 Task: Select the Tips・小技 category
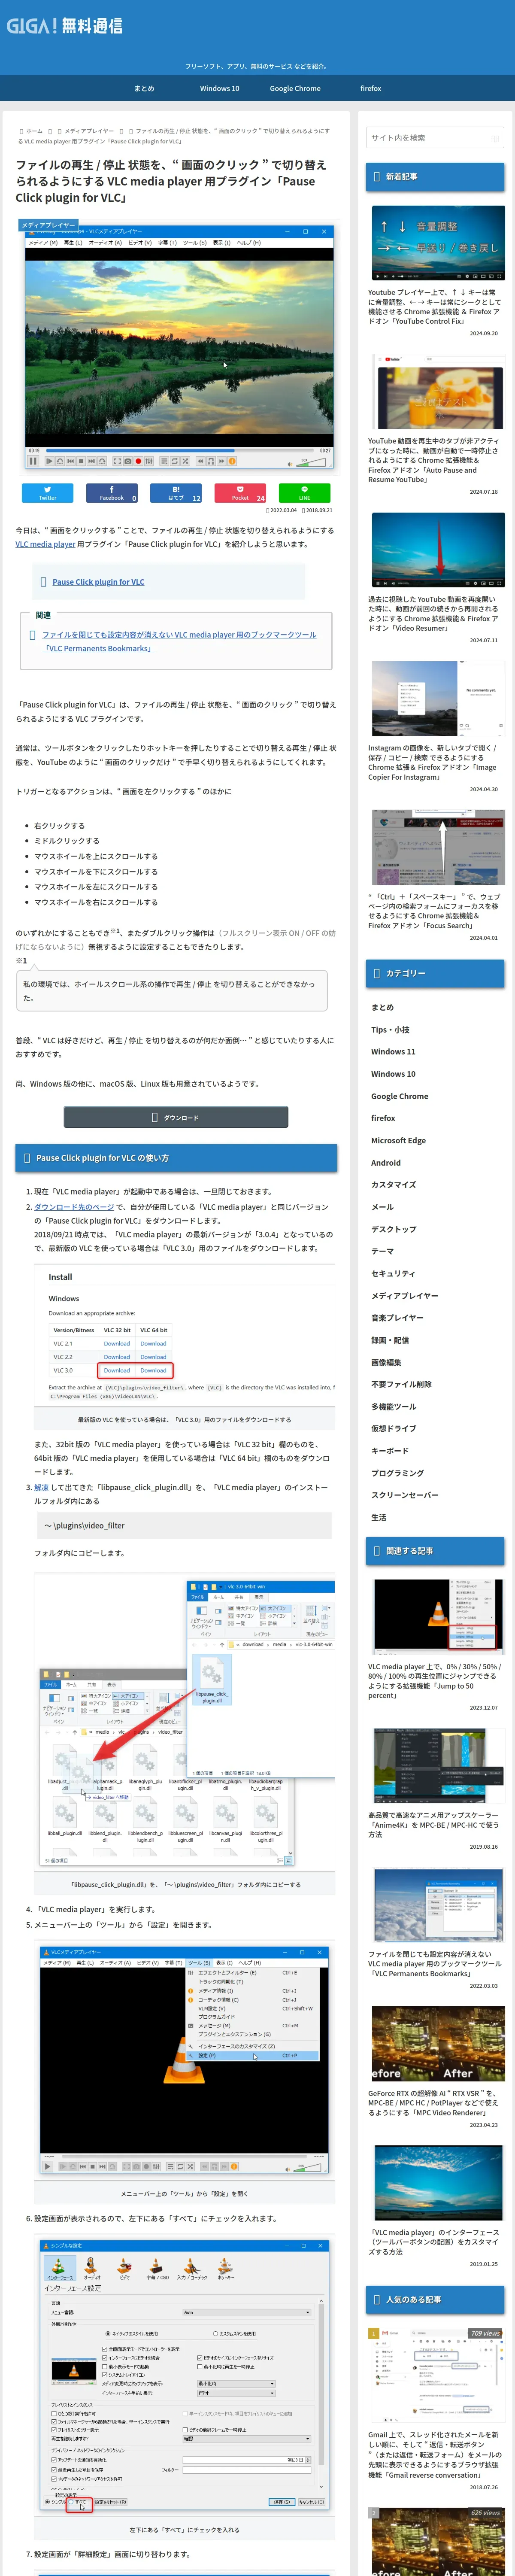pos(390,1030)
